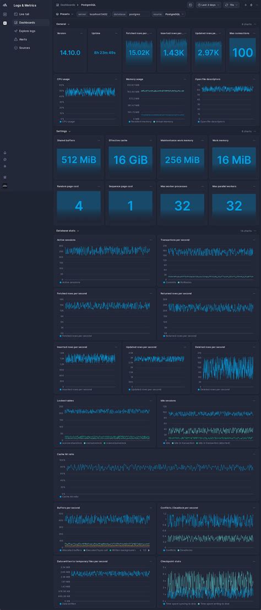261x610 pixels.
Task: Click the Explore logs icon
Action: [x=15, y=31]
